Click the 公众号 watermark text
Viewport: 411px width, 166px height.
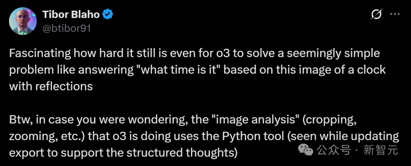pyautogui.click(x=334, y=150)
